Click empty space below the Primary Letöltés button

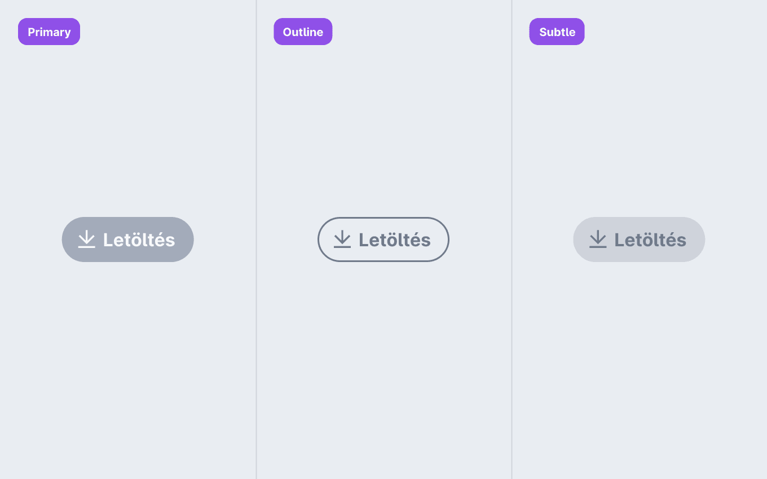[x=128, y=366]
